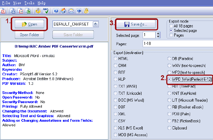213x140 pixels.
Task: Click the Printing value Fully Allowed
Action: [x=31, y=107]
